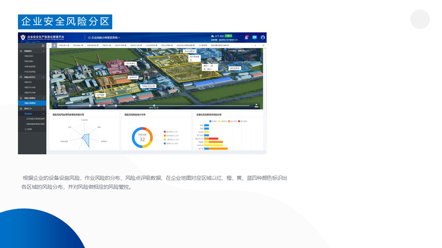Screen dimensions: 442x248
Task: Close the 三卡管理 tab
Action: [206, 45]
